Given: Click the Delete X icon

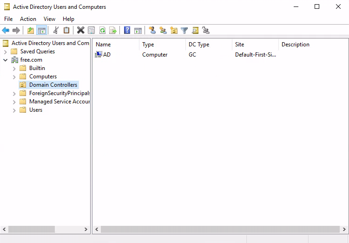Looking at the screenshot, I should 80,30.
